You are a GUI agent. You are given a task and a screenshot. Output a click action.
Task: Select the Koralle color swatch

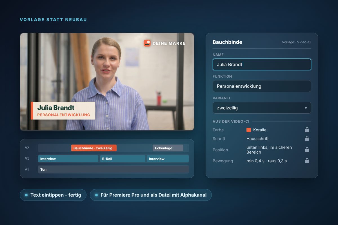coord(249,130)
